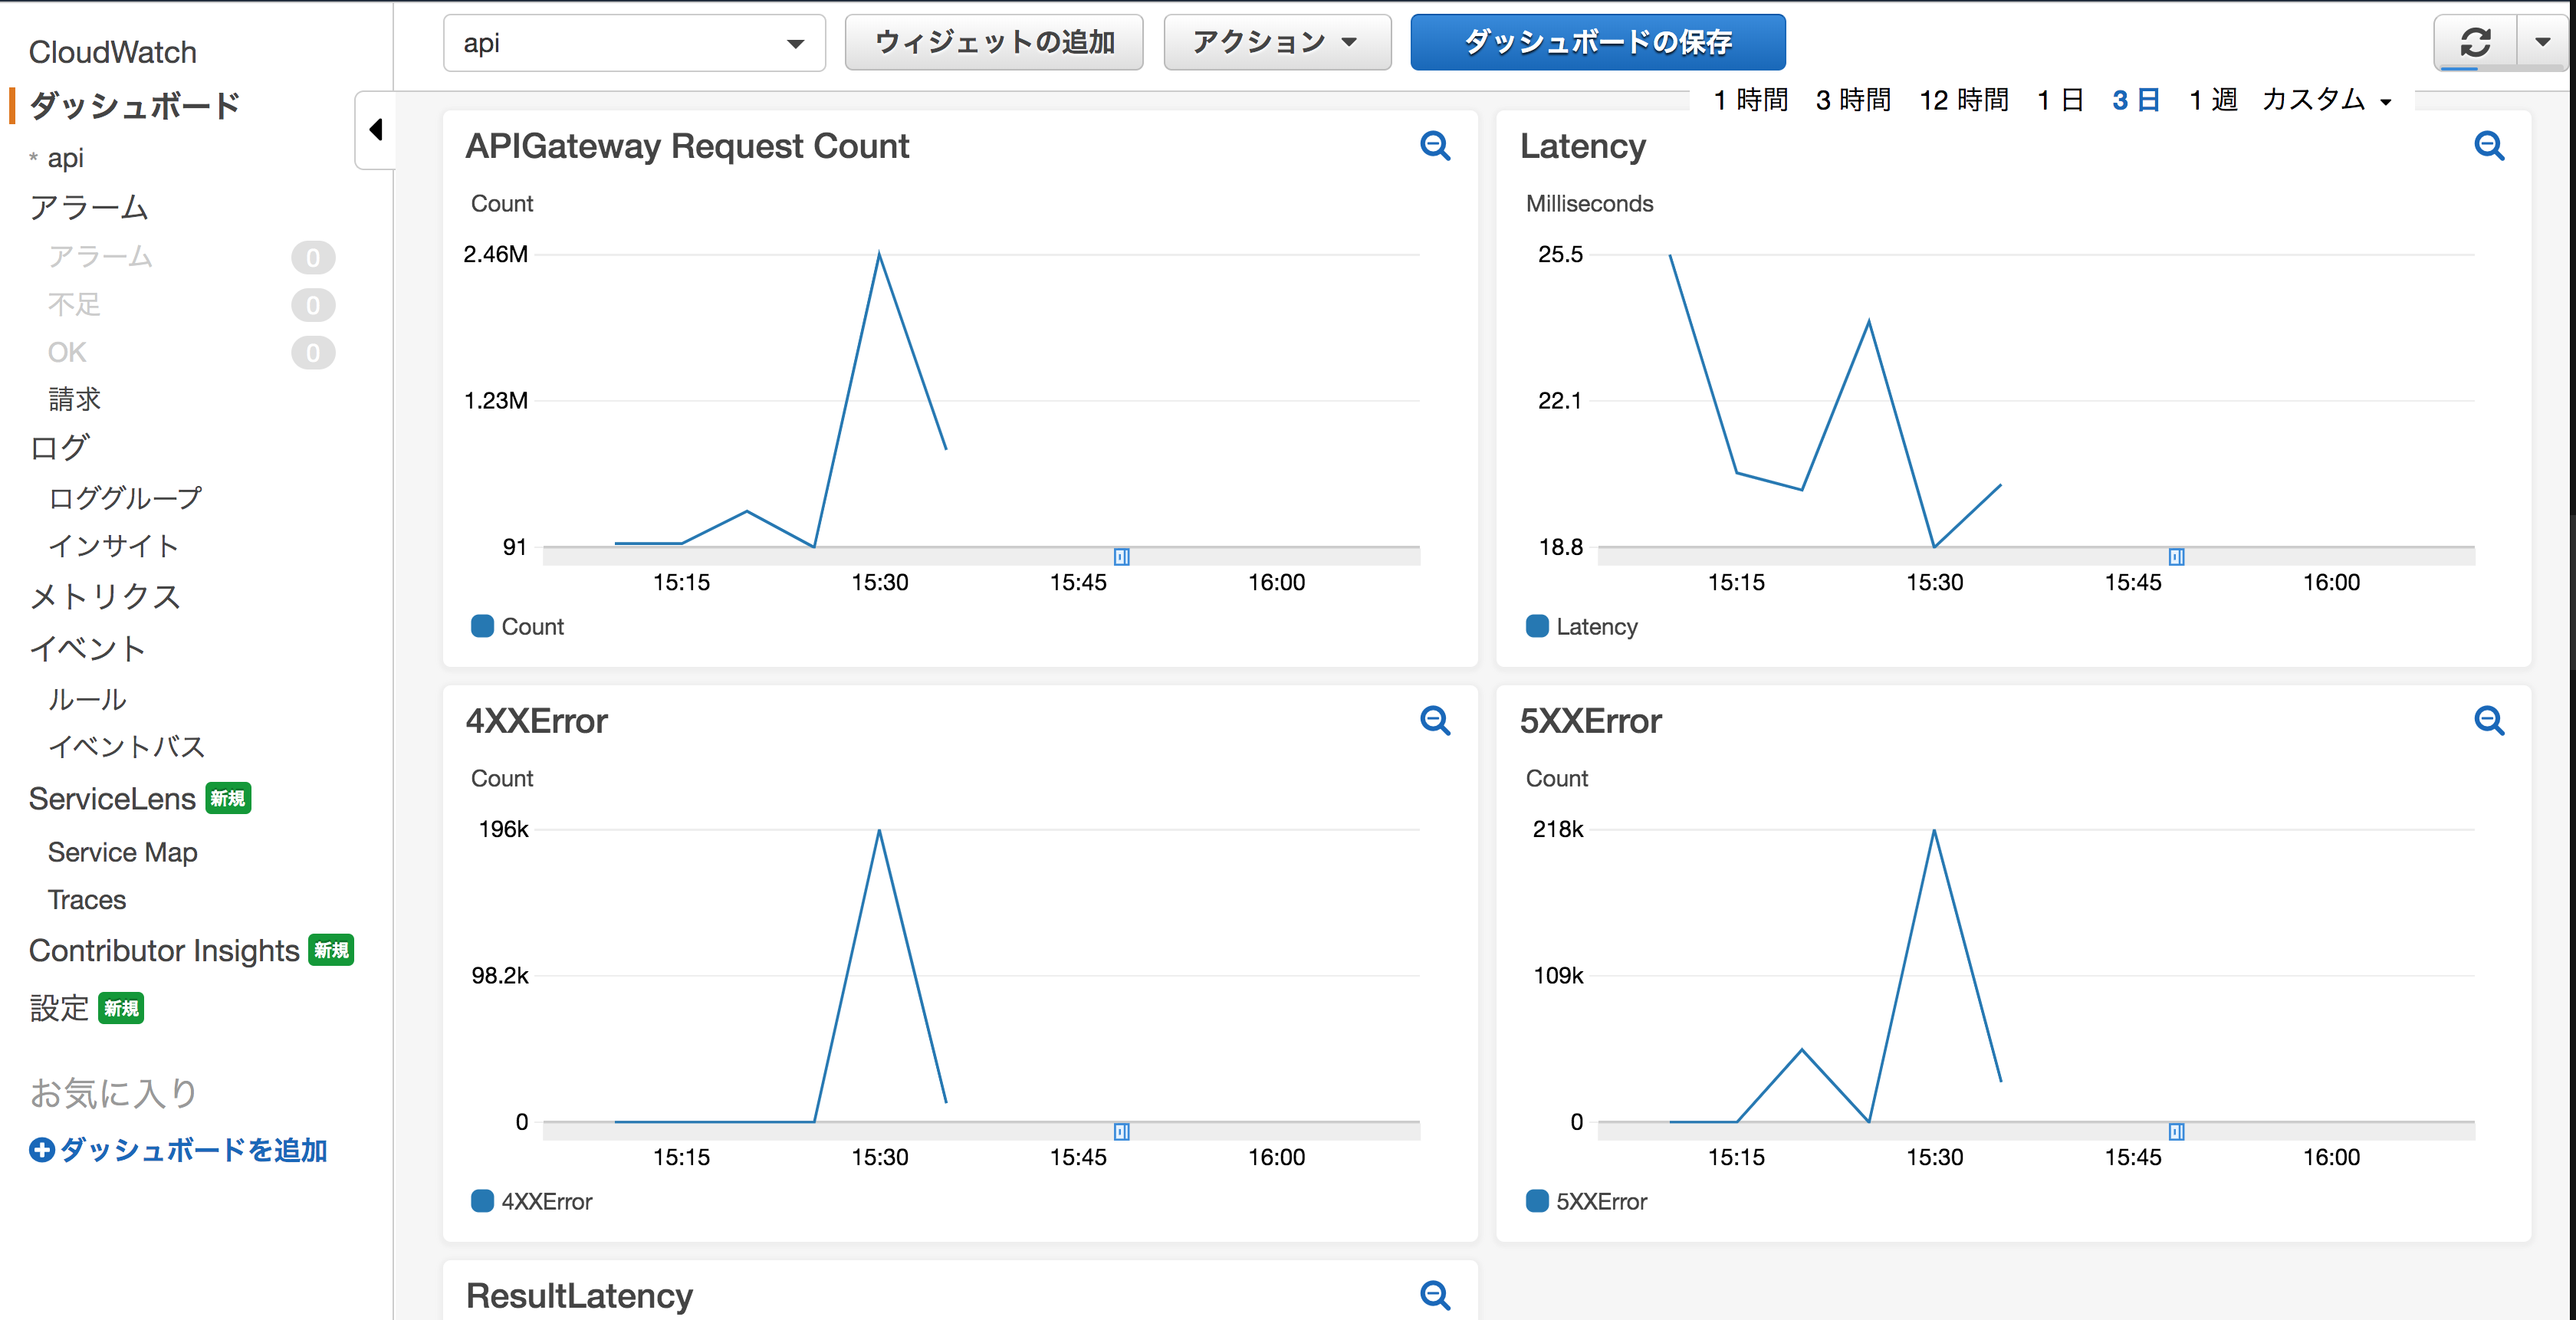This screenshot has width=2576, height=1320.
Task: Open the refresh options dropdown arrow
Action: (2542, 42)
